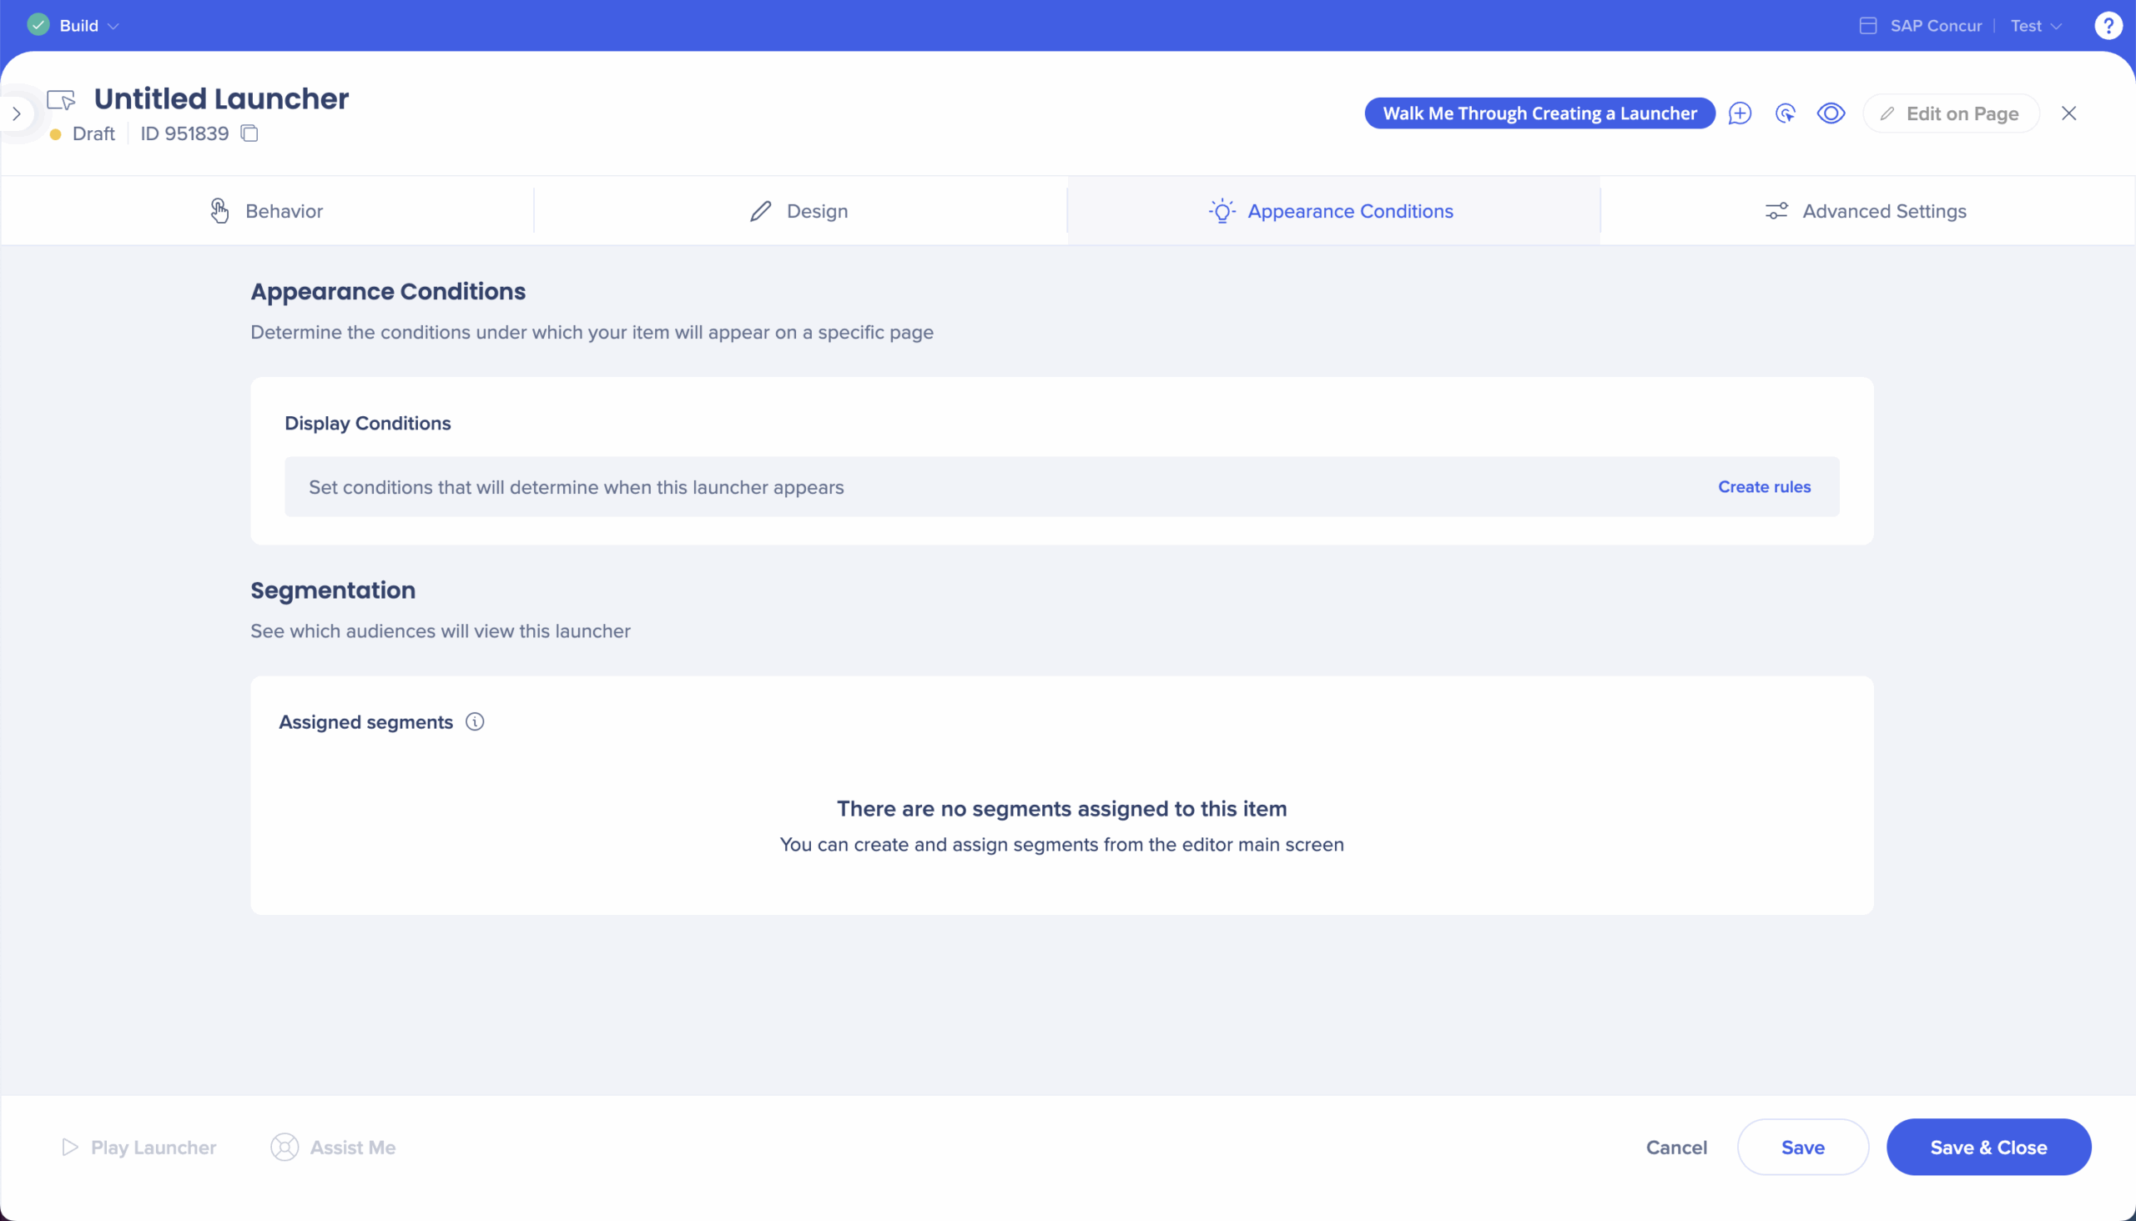Click the add comment bubble icon
The height and width of the screenshot is (1221, 2136).
[x=1740, y=113]
